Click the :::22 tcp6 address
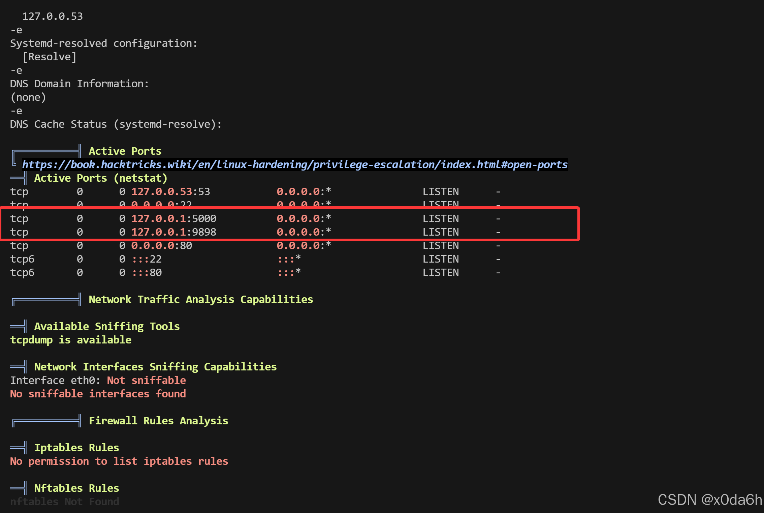Image resolution: width=764 pixels, height=513 pixels. tap(147, 259)
